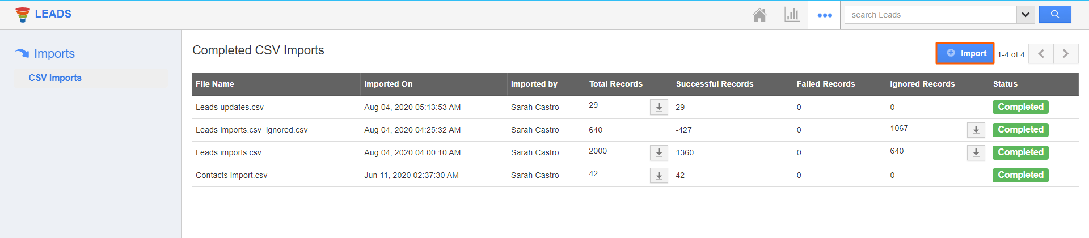Focus the search Leads input field
The image size is (1089, 238).
[x=930, y=15]
